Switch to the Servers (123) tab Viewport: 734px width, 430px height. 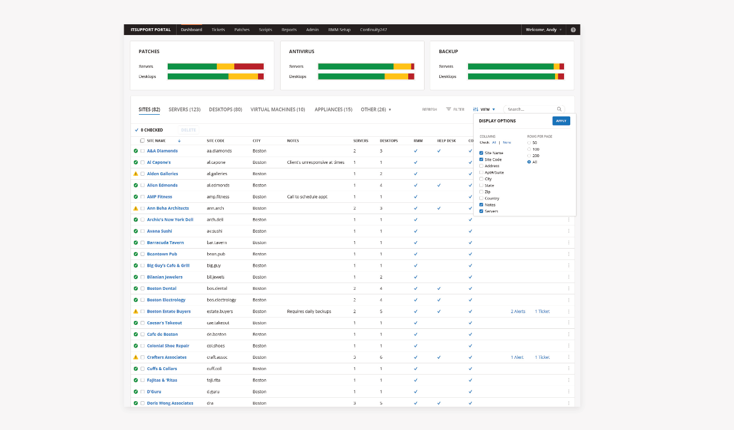tap(185, 110)
